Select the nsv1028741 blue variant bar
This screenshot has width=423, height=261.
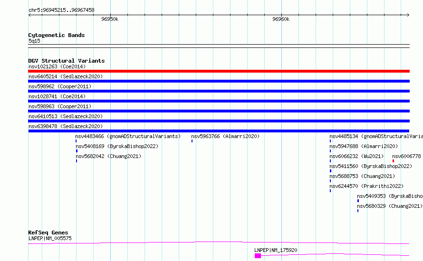coord(219,101)
